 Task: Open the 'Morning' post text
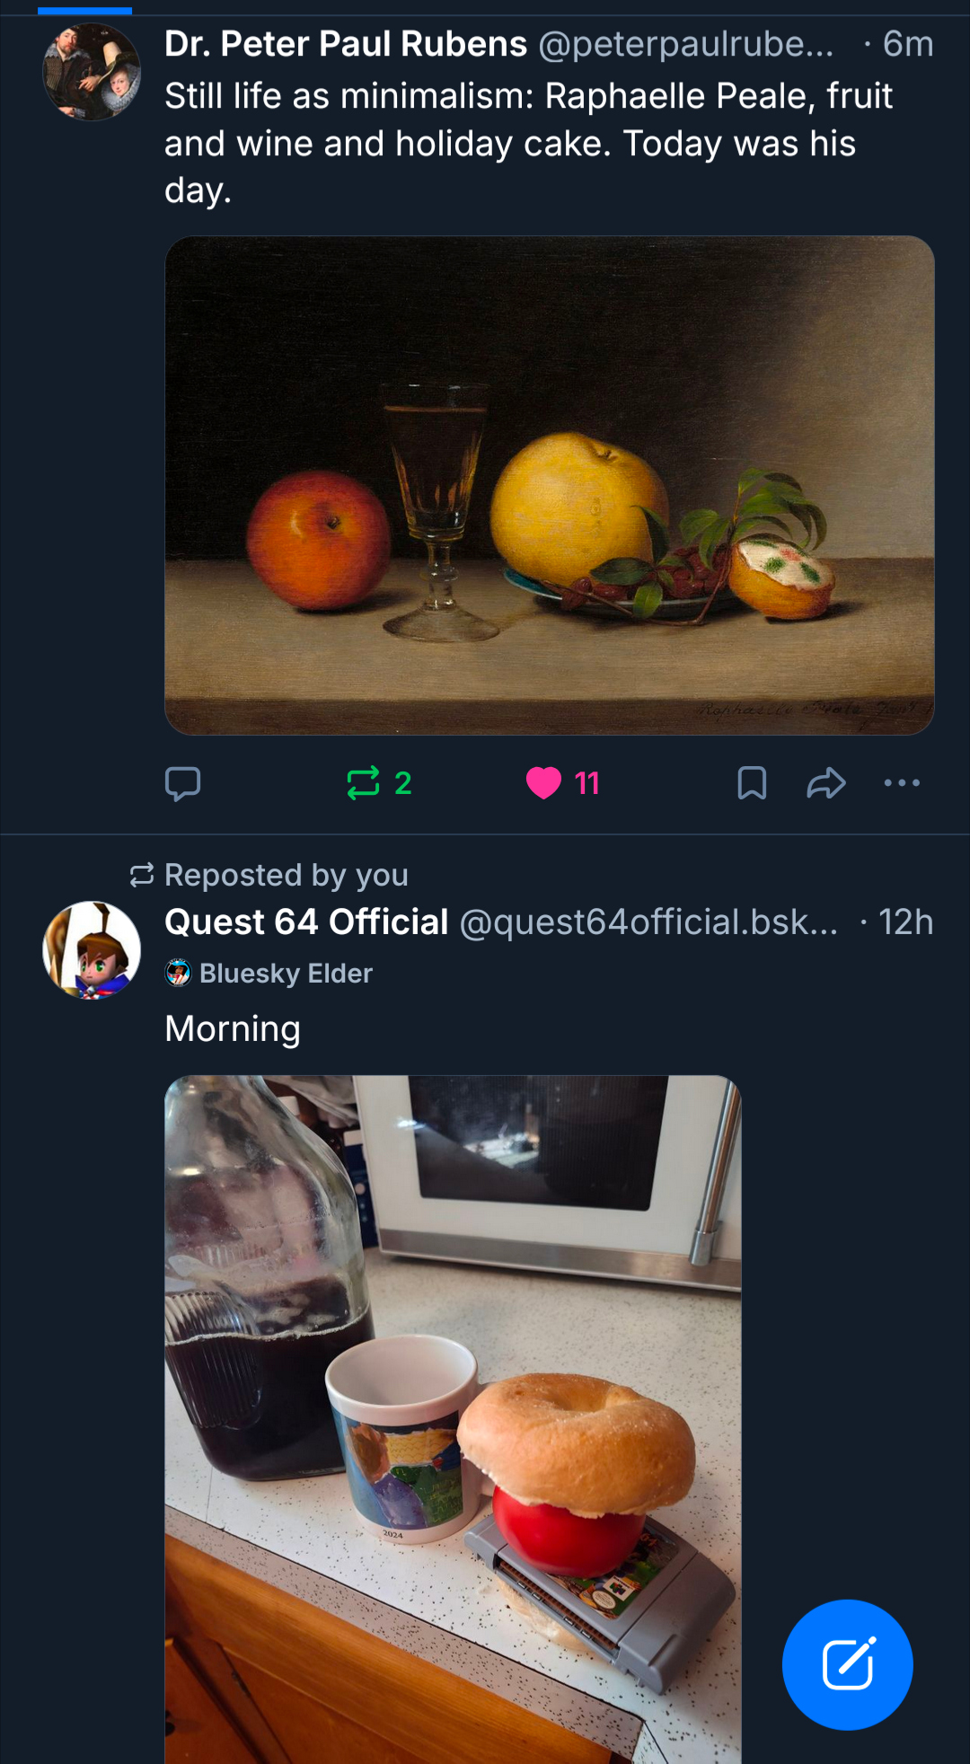tap(233, 1029)
